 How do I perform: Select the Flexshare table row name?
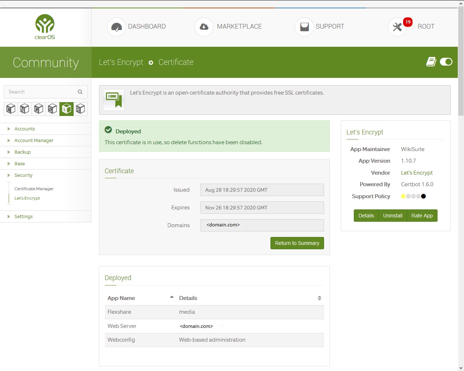click(x=119, y=312)
